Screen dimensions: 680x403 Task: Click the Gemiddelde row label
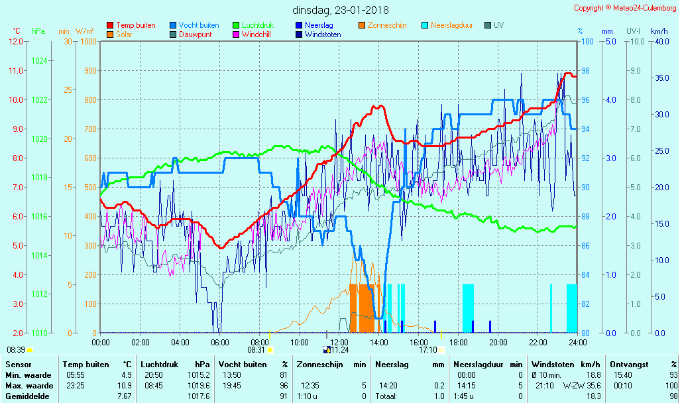coord(28,396)
